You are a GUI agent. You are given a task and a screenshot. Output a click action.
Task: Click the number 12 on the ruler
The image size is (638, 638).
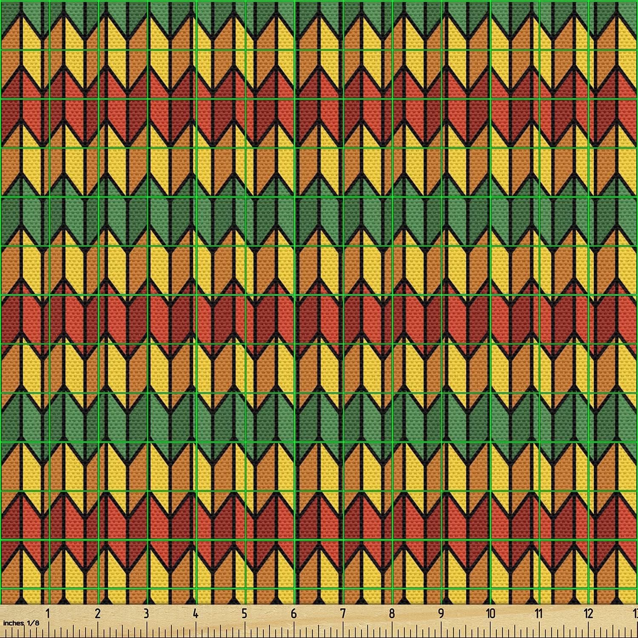coord(588,613)
